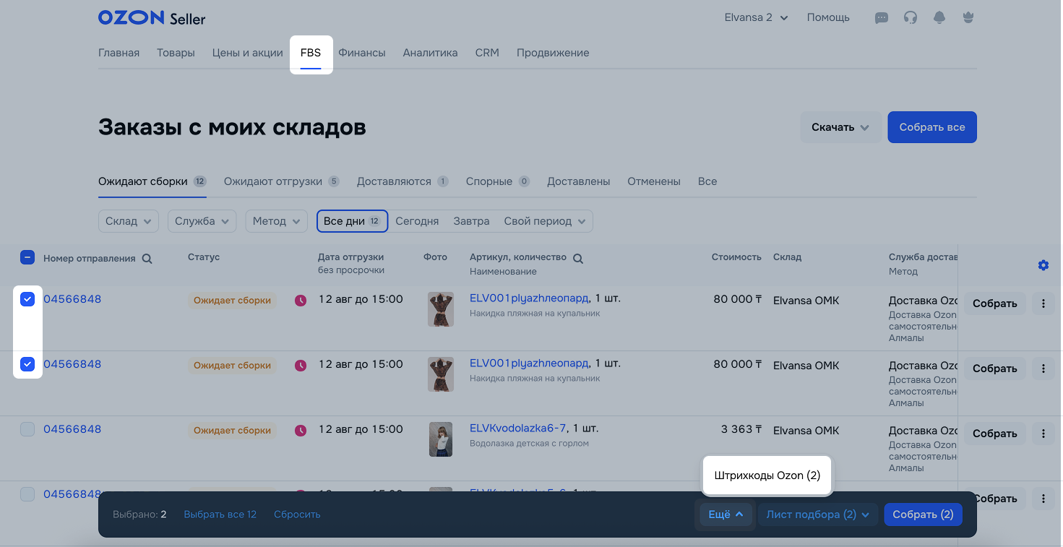This screenshot has height=547, width=1063.
Task: Go to Главная in navigation
Action: coord(119,53)
